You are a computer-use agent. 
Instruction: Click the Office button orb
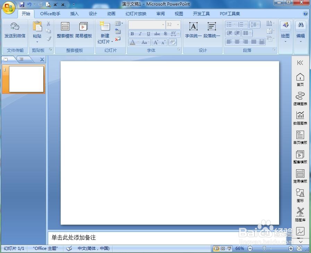coord(9,8)
